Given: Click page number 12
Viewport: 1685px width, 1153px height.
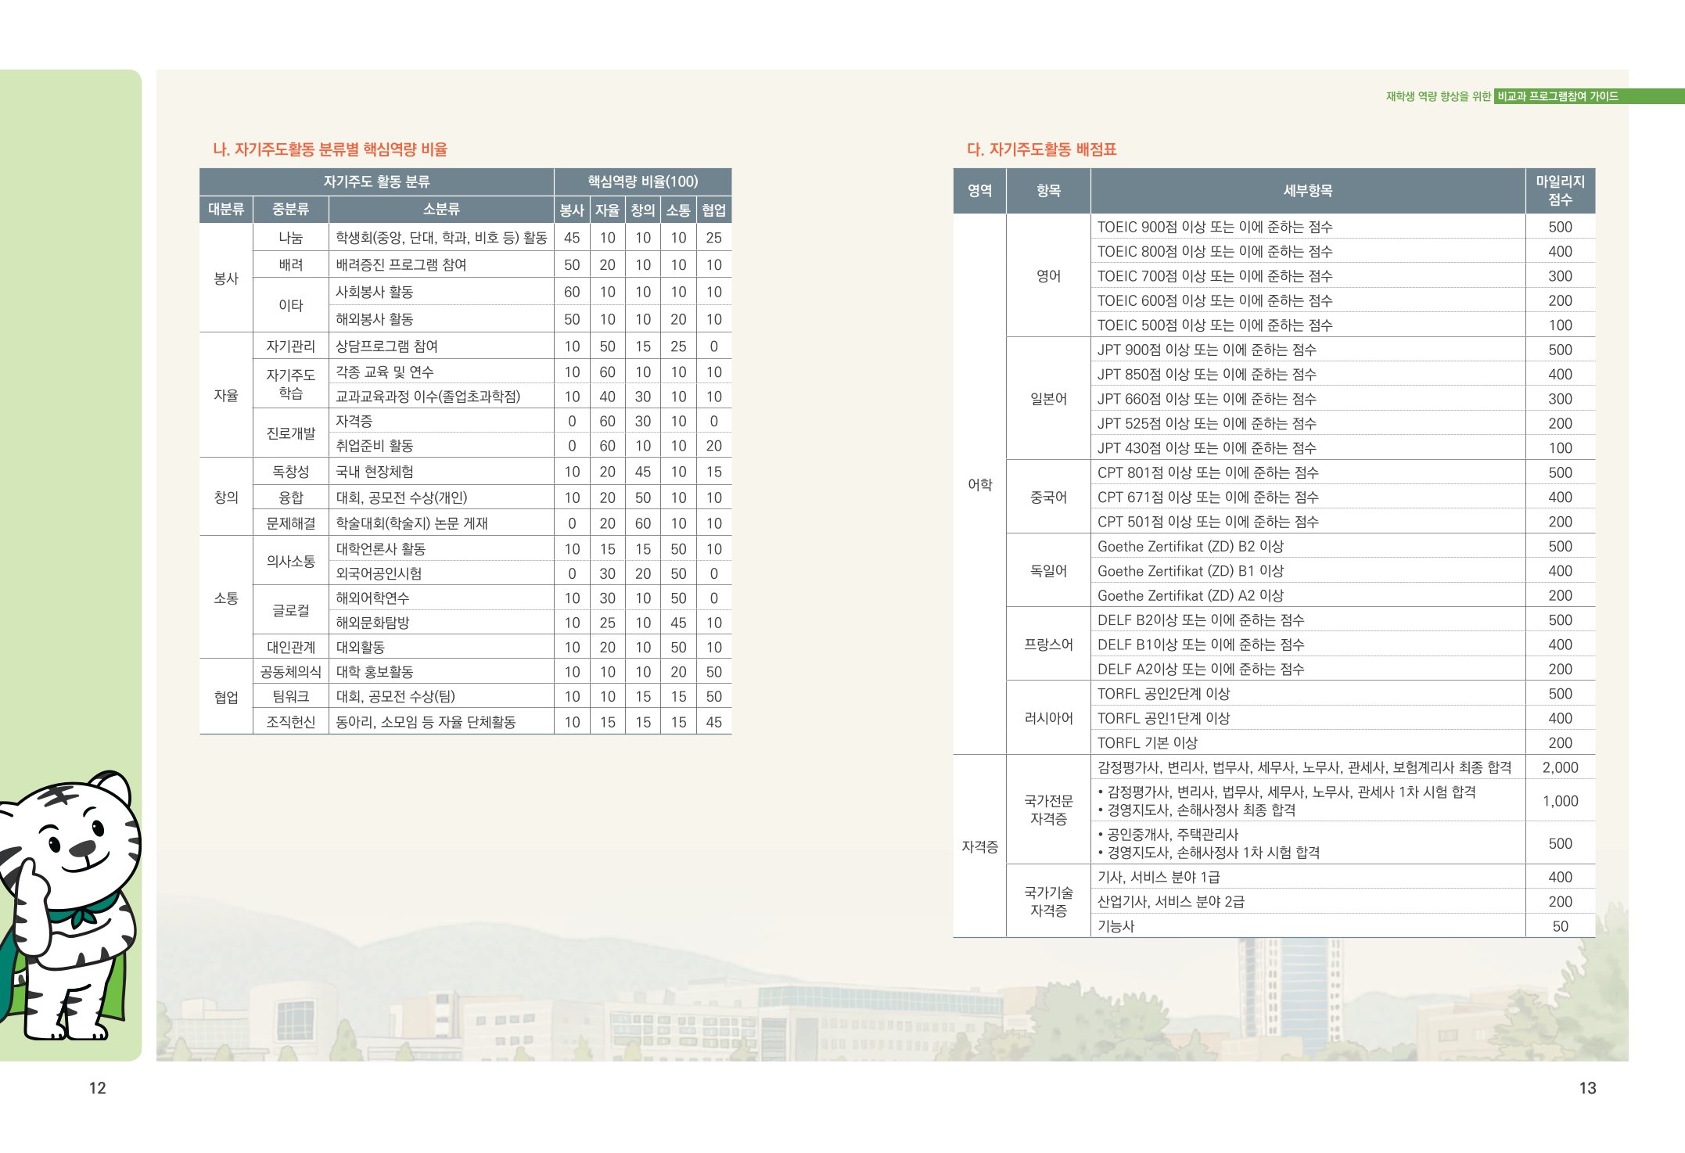Looking at the screenshot, I should [97, 1088].
